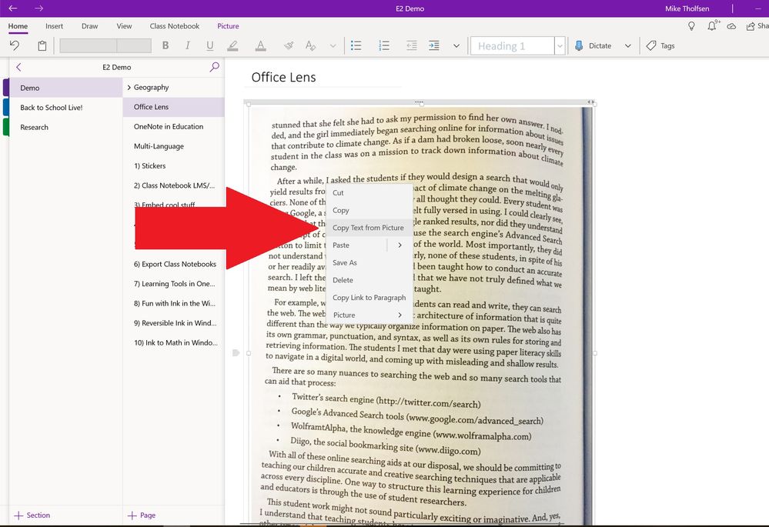Screen dimensions: 769x527
Task: Open the Demo section
Action: (x=65, y=88)
